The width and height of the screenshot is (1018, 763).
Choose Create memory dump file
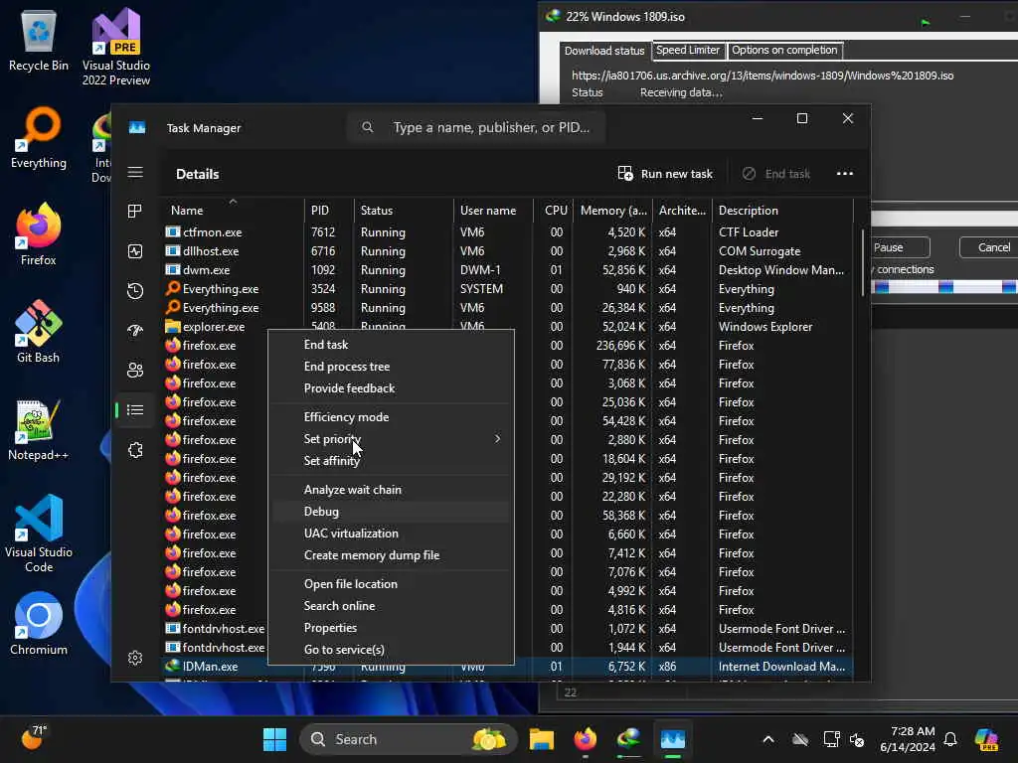(x=391, y=555)
